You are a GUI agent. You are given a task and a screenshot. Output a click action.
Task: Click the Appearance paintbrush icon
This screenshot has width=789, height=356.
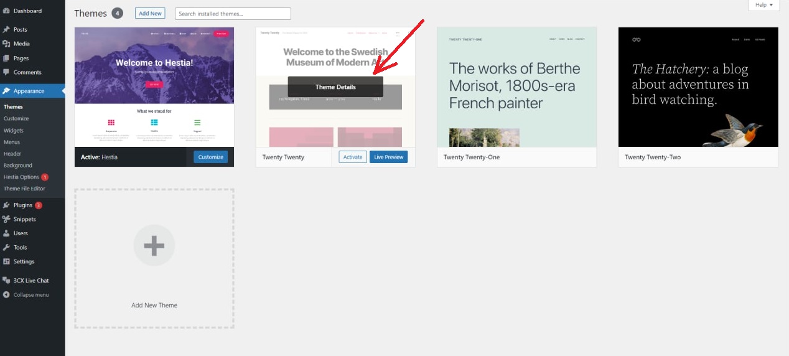pos(6,91)
